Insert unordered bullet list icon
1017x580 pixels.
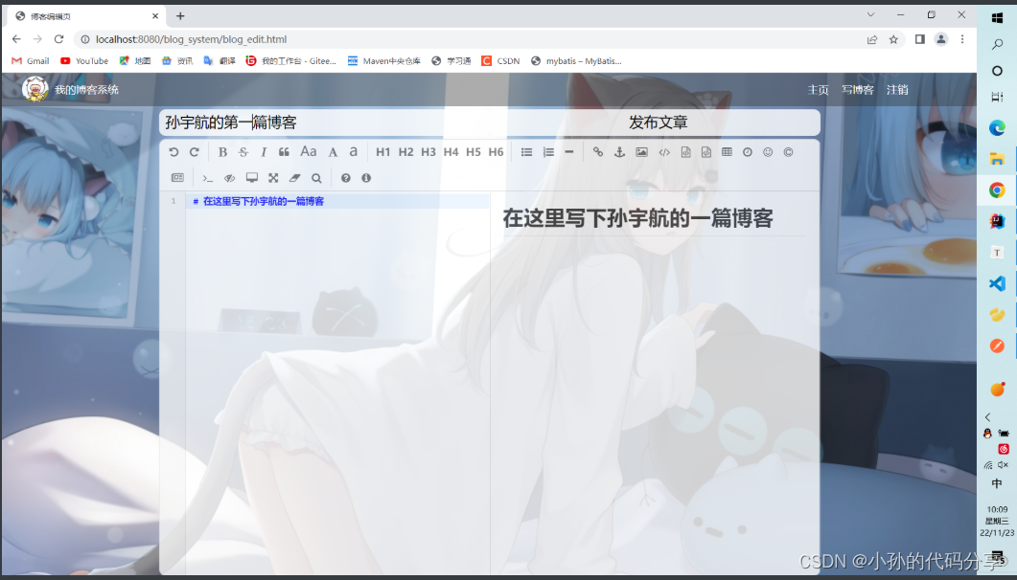tap(526, 152)
